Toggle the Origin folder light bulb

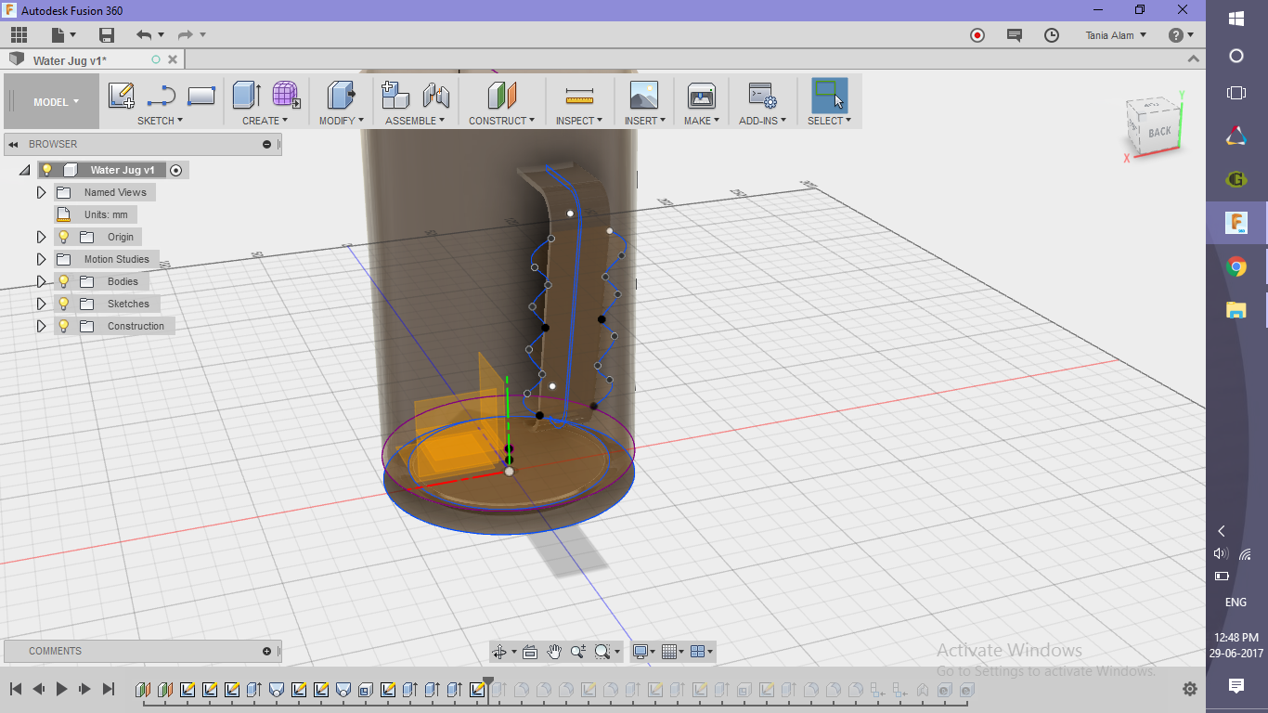(64, 237)
